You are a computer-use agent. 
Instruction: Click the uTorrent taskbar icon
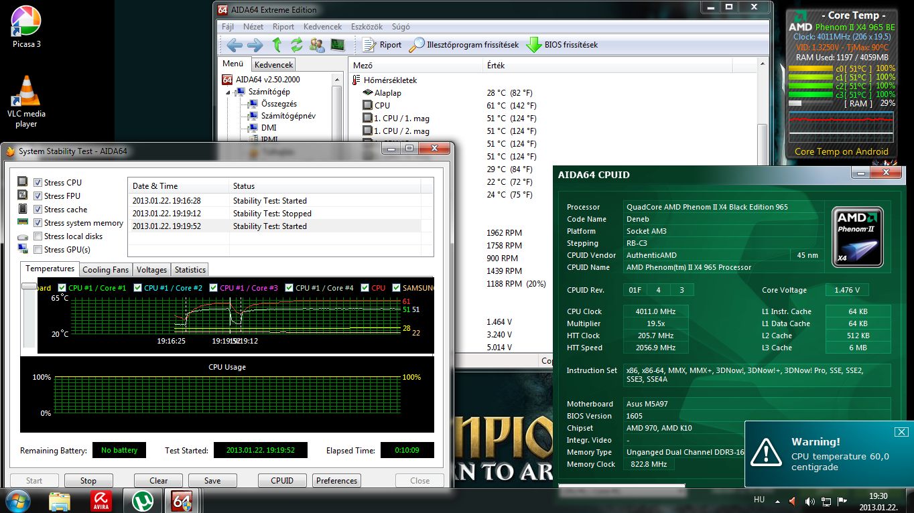pyautogui.click(x=141, y=500)
